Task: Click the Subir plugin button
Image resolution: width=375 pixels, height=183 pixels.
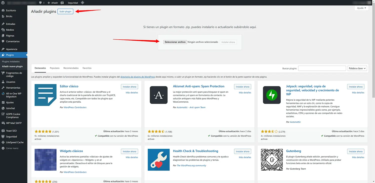Action: (65, 11)
